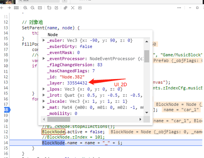Click the popup horizontal scrollbar thumb
Image resolution: width=204 pixels, height=158 pixels.
pyautogui.click(x=59, y=119)
